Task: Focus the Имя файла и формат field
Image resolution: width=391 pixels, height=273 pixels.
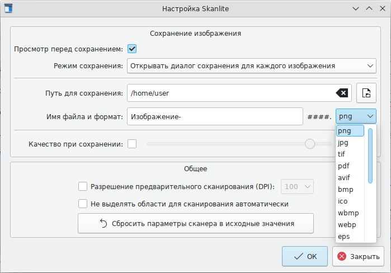Action: point(215,116)
